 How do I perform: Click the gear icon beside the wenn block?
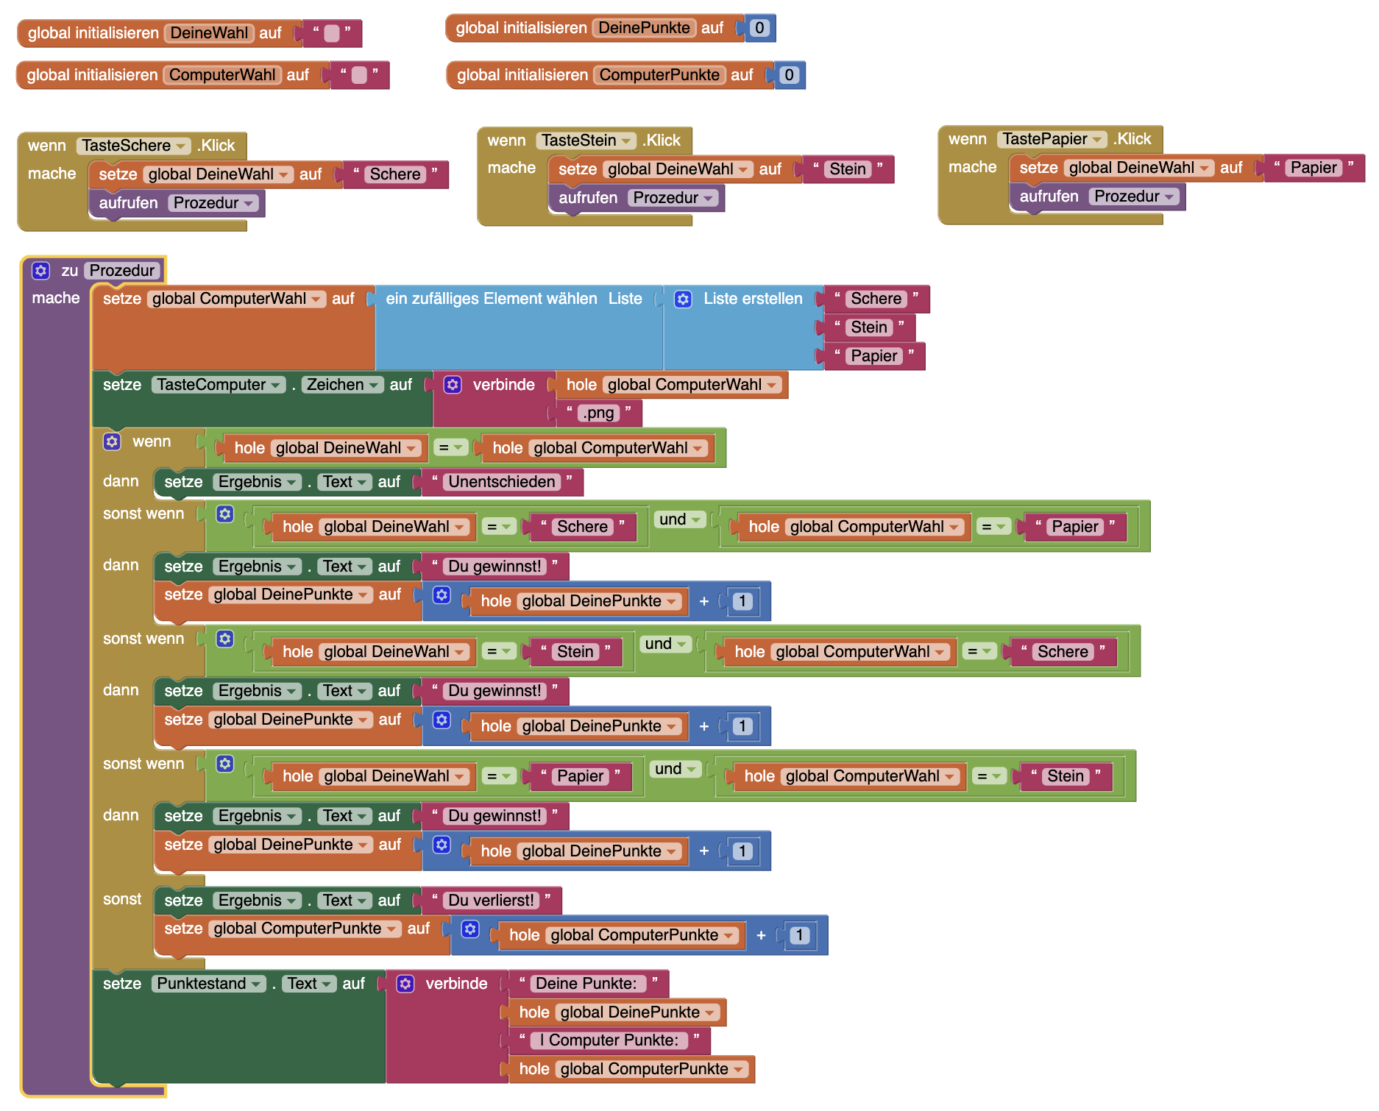(112, 441)
